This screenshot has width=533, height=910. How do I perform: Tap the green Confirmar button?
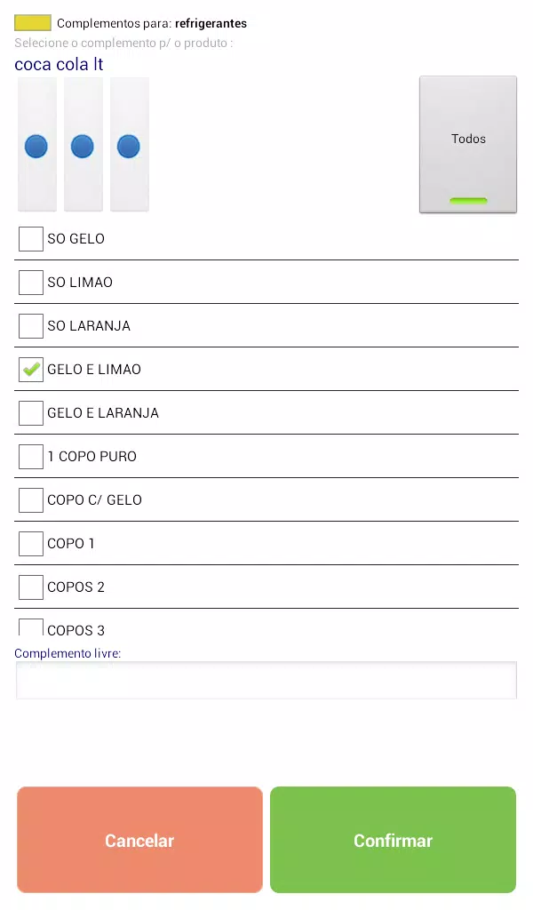click(x=393, y=840)
